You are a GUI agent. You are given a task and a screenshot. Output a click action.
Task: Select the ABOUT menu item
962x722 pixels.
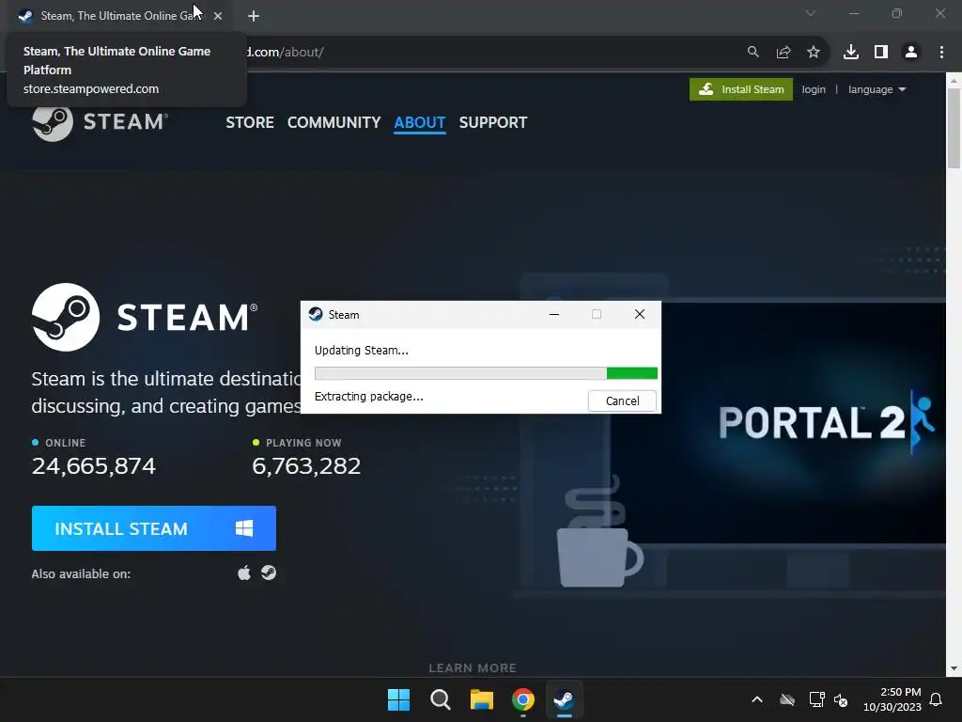[x=420, y=122]
